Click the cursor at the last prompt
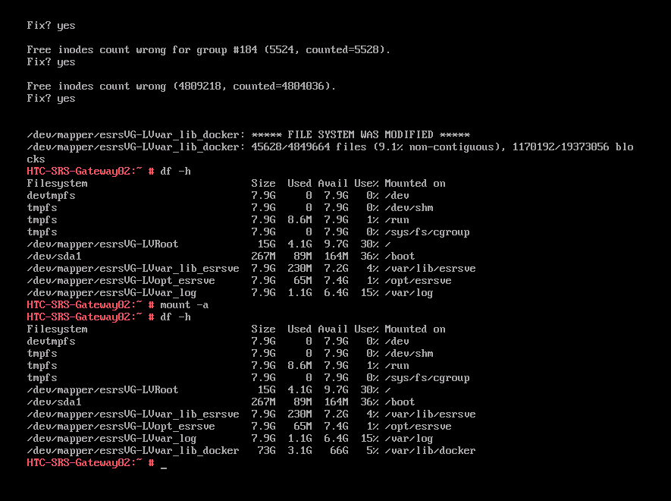This screenshot has width=671, height=501. coord(164,464)
